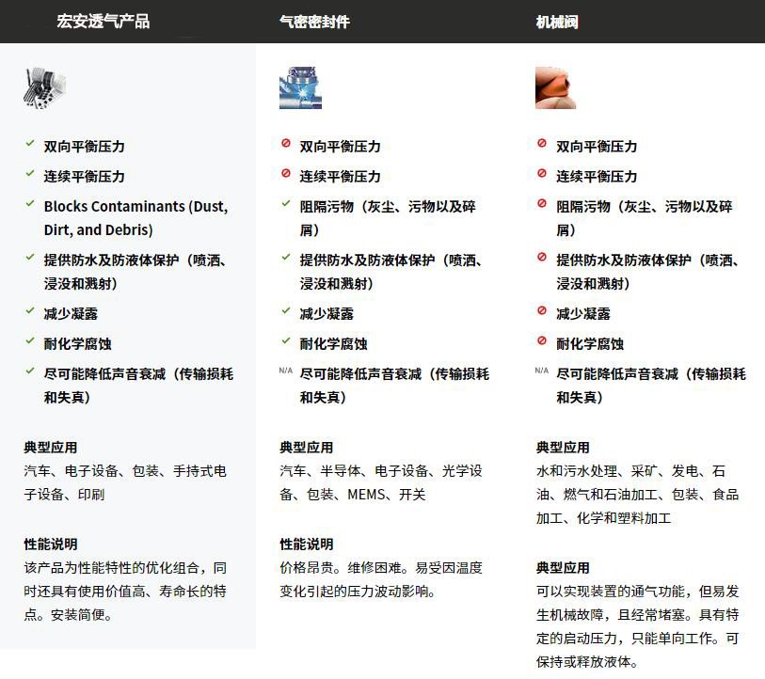Viewport: 765px width, 679px height.
Task: Click red prohibited icon for 双向平衡压力 under 气密密封件
Action: (x=286, y=144)
